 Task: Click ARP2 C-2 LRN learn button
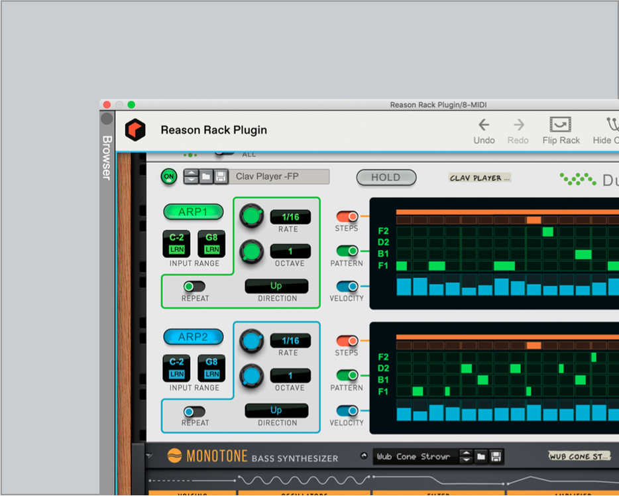coord(176,374)
